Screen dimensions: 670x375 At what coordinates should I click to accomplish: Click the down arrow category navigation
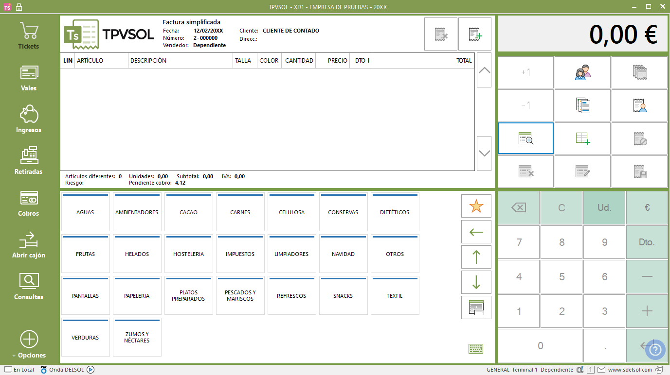tap(476, 282)
